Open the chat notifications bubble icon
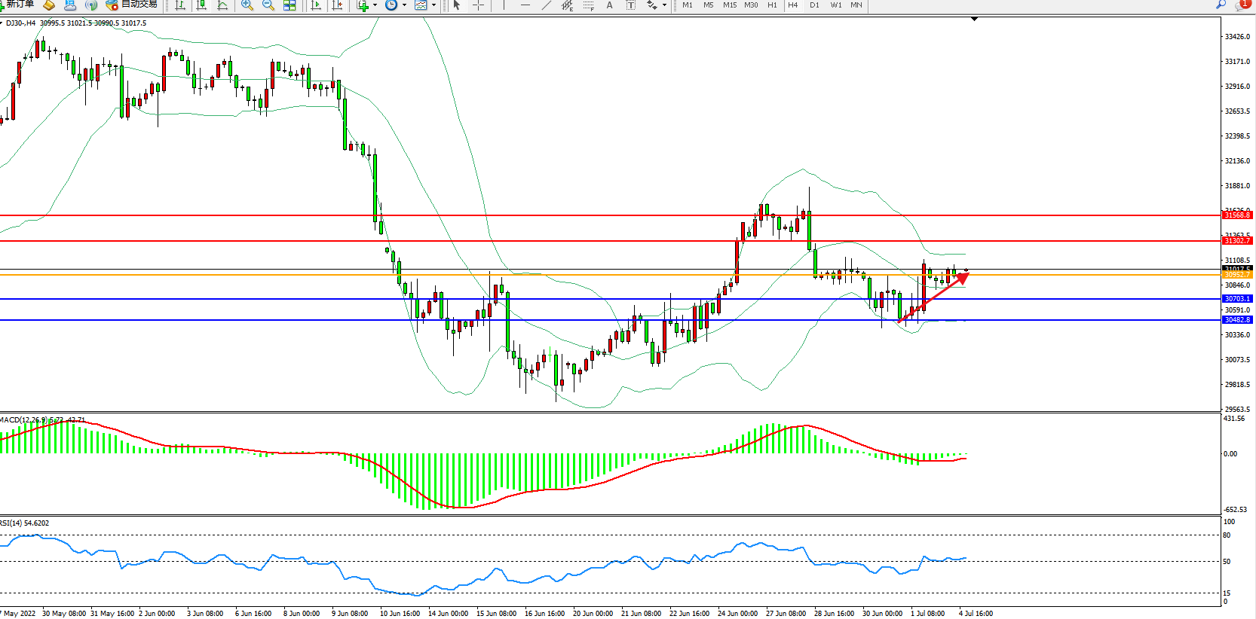This screenshot has width=1256, height=619. (x=1242, y=5)
